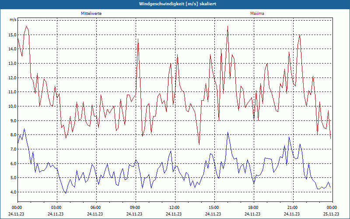350x219 pixels.
Task: Click the '10,0' y-axis value
Action: pos(12,106)
